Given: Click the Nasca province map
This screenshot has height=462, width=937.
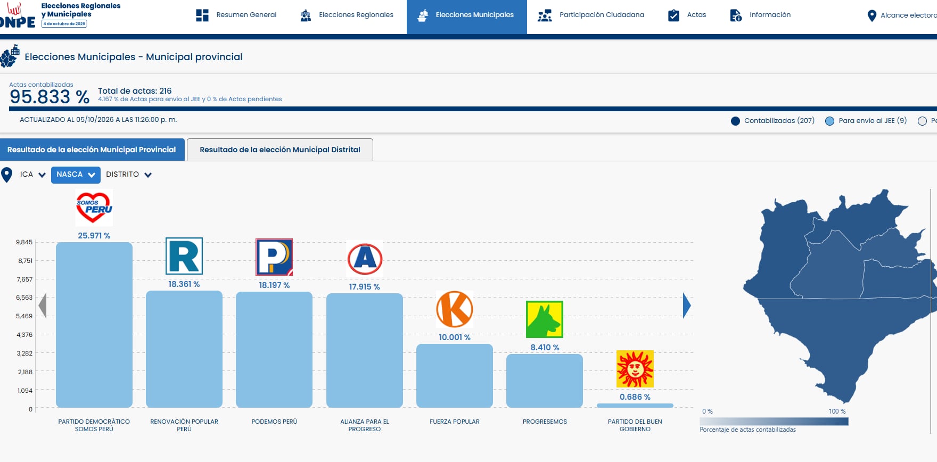Looking at the screenshot, I should point(840,295).
